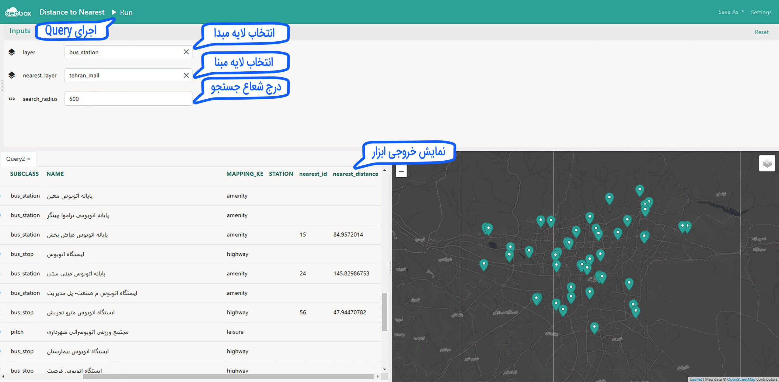Clear the tehran_mall nearest layer selection
Viewport: 779px width, 382px height.
tap(186, 75)
